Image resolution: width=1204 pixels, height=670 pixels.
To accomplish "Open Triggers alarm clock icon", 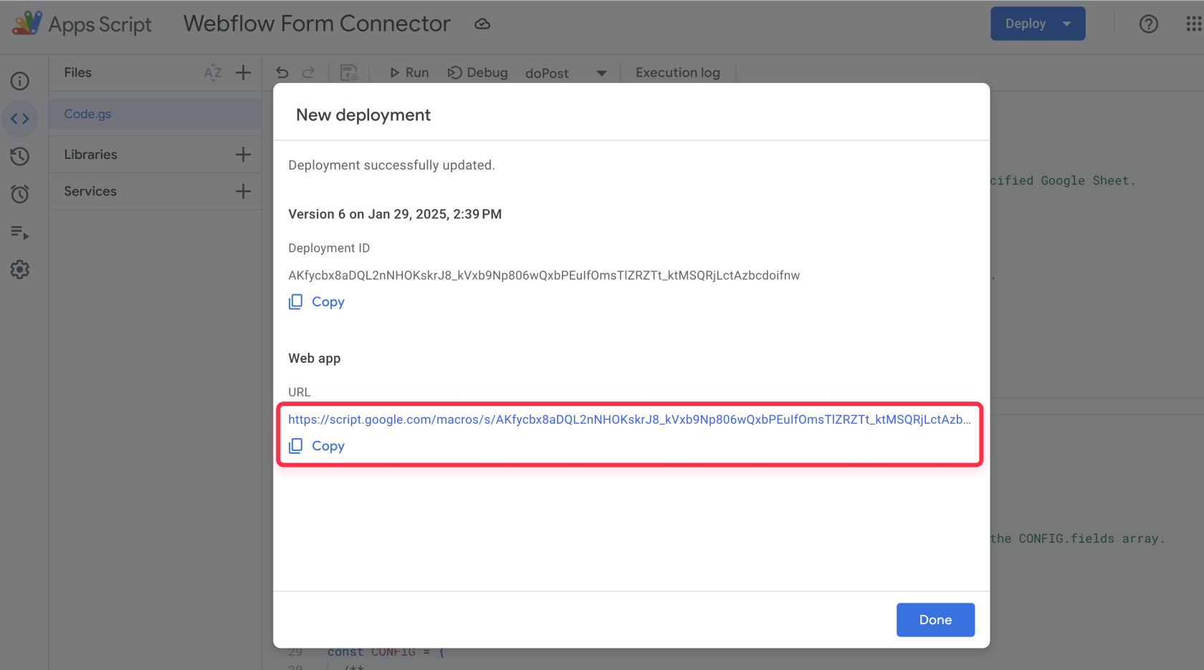I will point(20,194).
